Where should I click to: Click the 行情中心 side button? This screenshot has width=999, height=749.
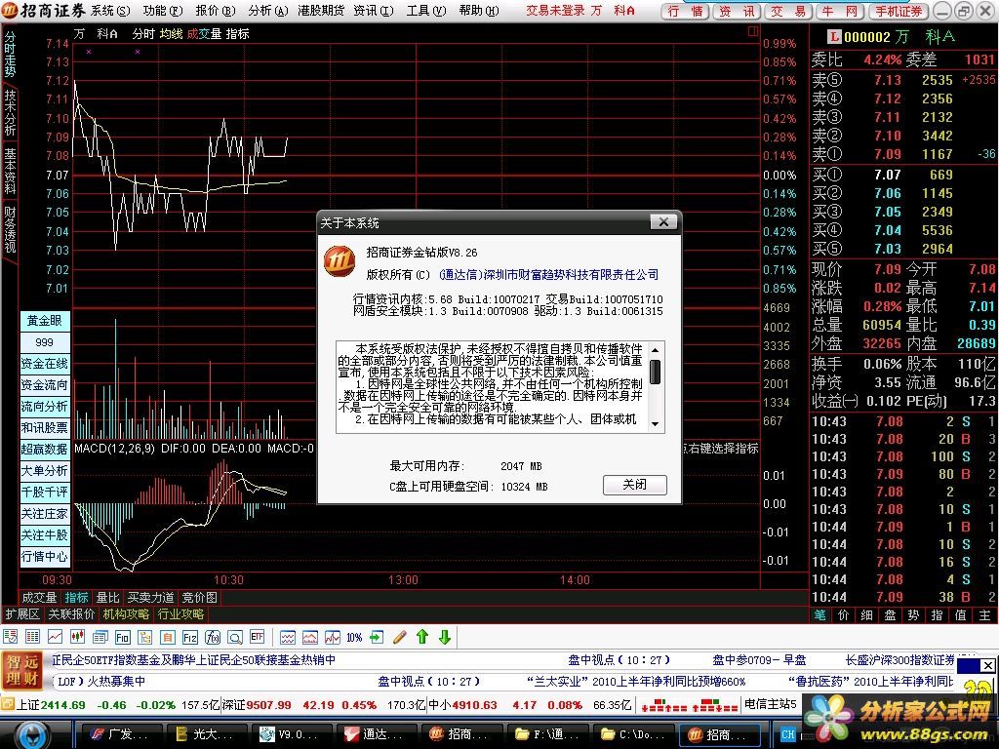[45, 557]
